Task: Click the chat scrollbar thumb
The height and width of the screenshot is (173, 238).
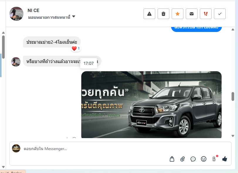Action: (x=233, y=96)
